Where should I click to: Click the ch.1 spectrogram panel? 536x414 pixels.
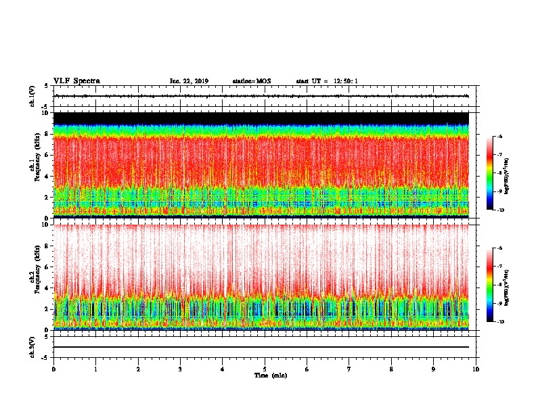(261, 165)
